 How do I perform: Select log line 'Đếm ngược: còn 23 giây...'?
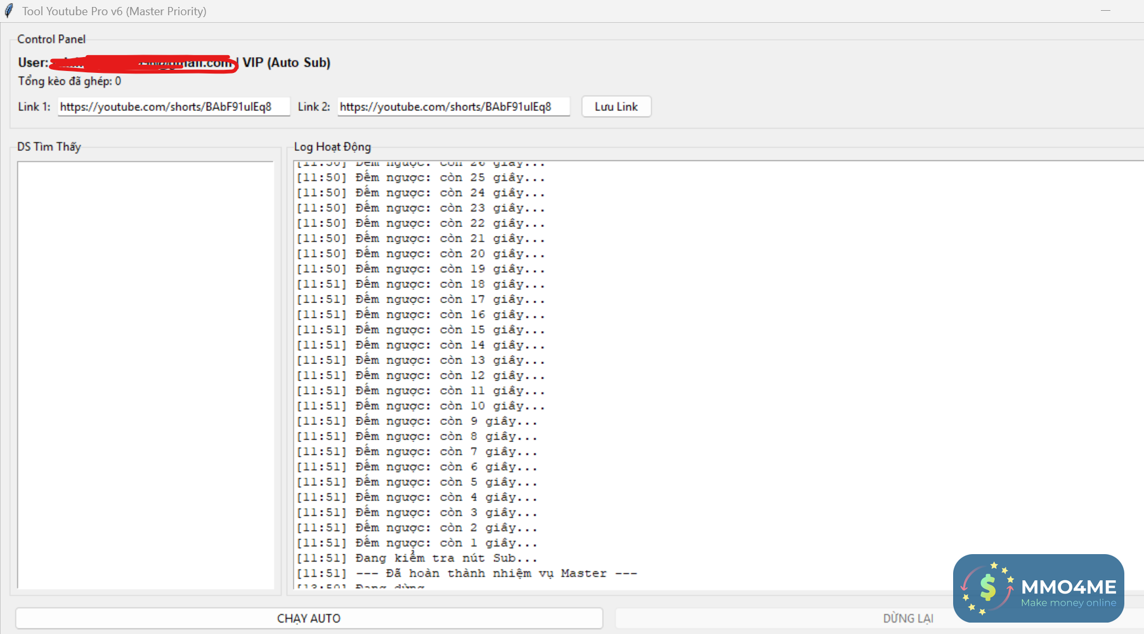click(421, 208)
